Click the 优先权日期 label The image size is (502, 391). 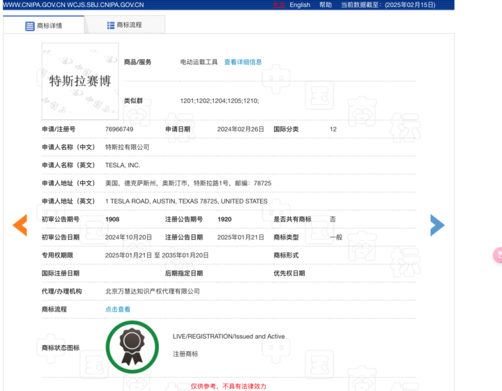coord(289,273)
